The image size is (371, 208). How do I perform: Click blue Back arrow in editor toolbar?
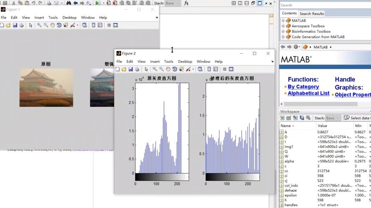click(76, 3)
